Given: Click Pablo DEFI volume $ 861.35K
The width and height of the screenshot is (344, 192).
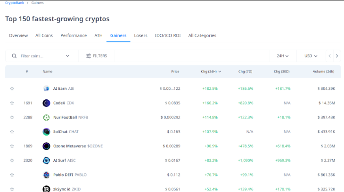Looking at the screenshot, I should click(x=327, y=175).
